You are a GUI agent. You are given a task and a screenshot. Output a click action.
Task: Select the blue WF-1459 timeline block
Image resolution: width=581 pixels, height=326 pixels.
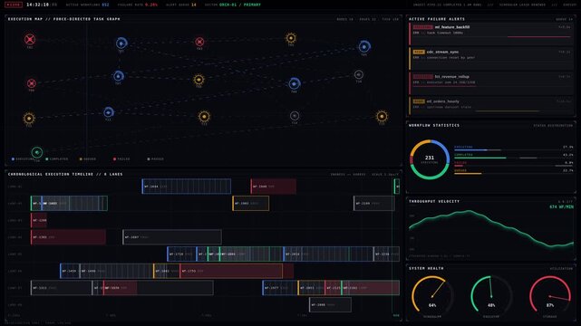(70, 271)
